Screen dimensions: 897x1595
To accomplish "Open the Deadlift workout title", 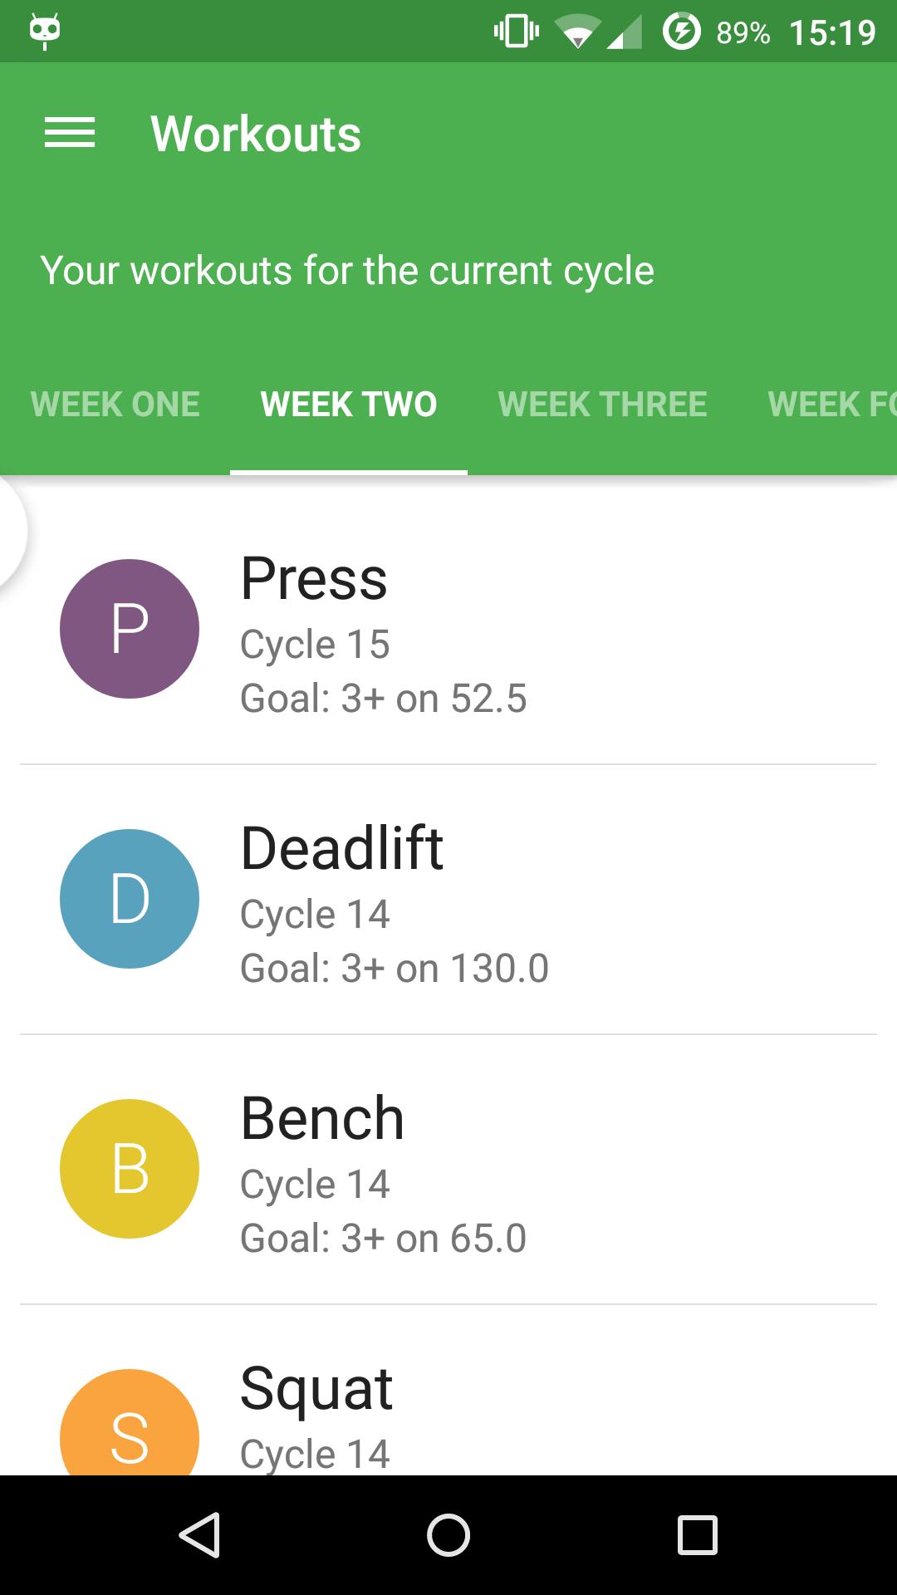I will click(341, 849).
